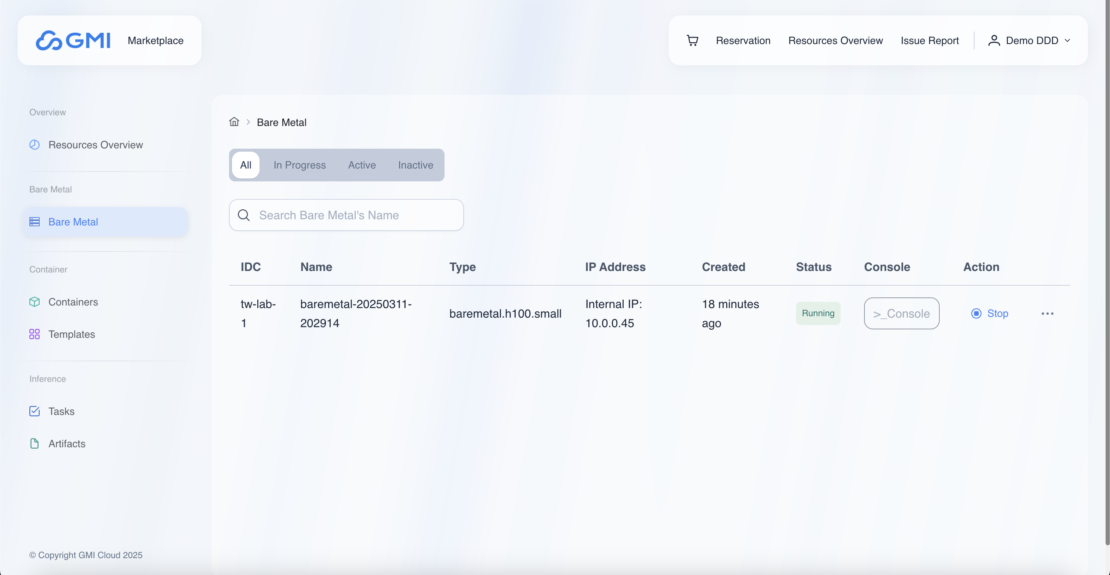
Task: Click the Copyright GMI Cloud 2025 text
Action: coord(86,555)
